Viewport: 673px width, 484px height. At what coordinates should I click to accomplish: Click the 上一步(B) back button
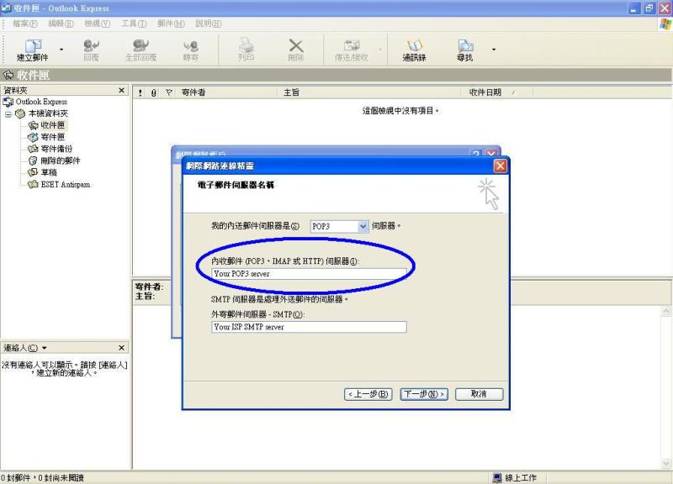pos(368,394)
